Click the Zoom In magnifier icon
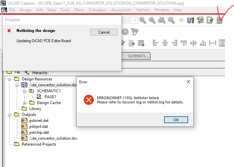This screenshot has width=234, height=167. point(143,20)
